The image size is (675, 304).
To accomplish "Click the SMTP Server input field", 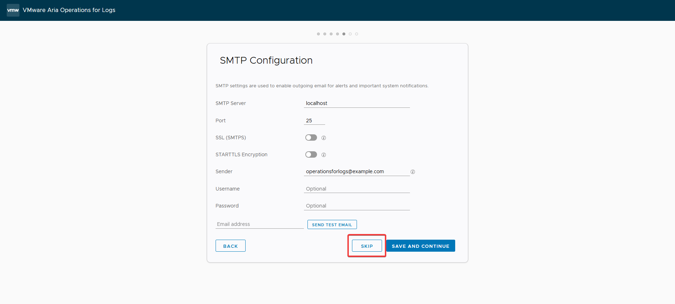I will click(x=357, y=103).
